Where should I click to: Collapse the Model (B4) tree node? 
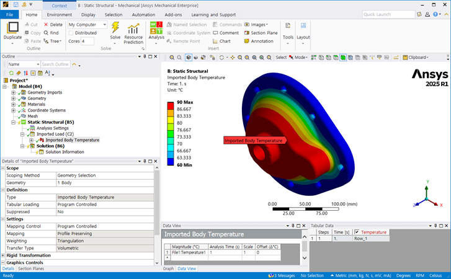pos(4,86)
